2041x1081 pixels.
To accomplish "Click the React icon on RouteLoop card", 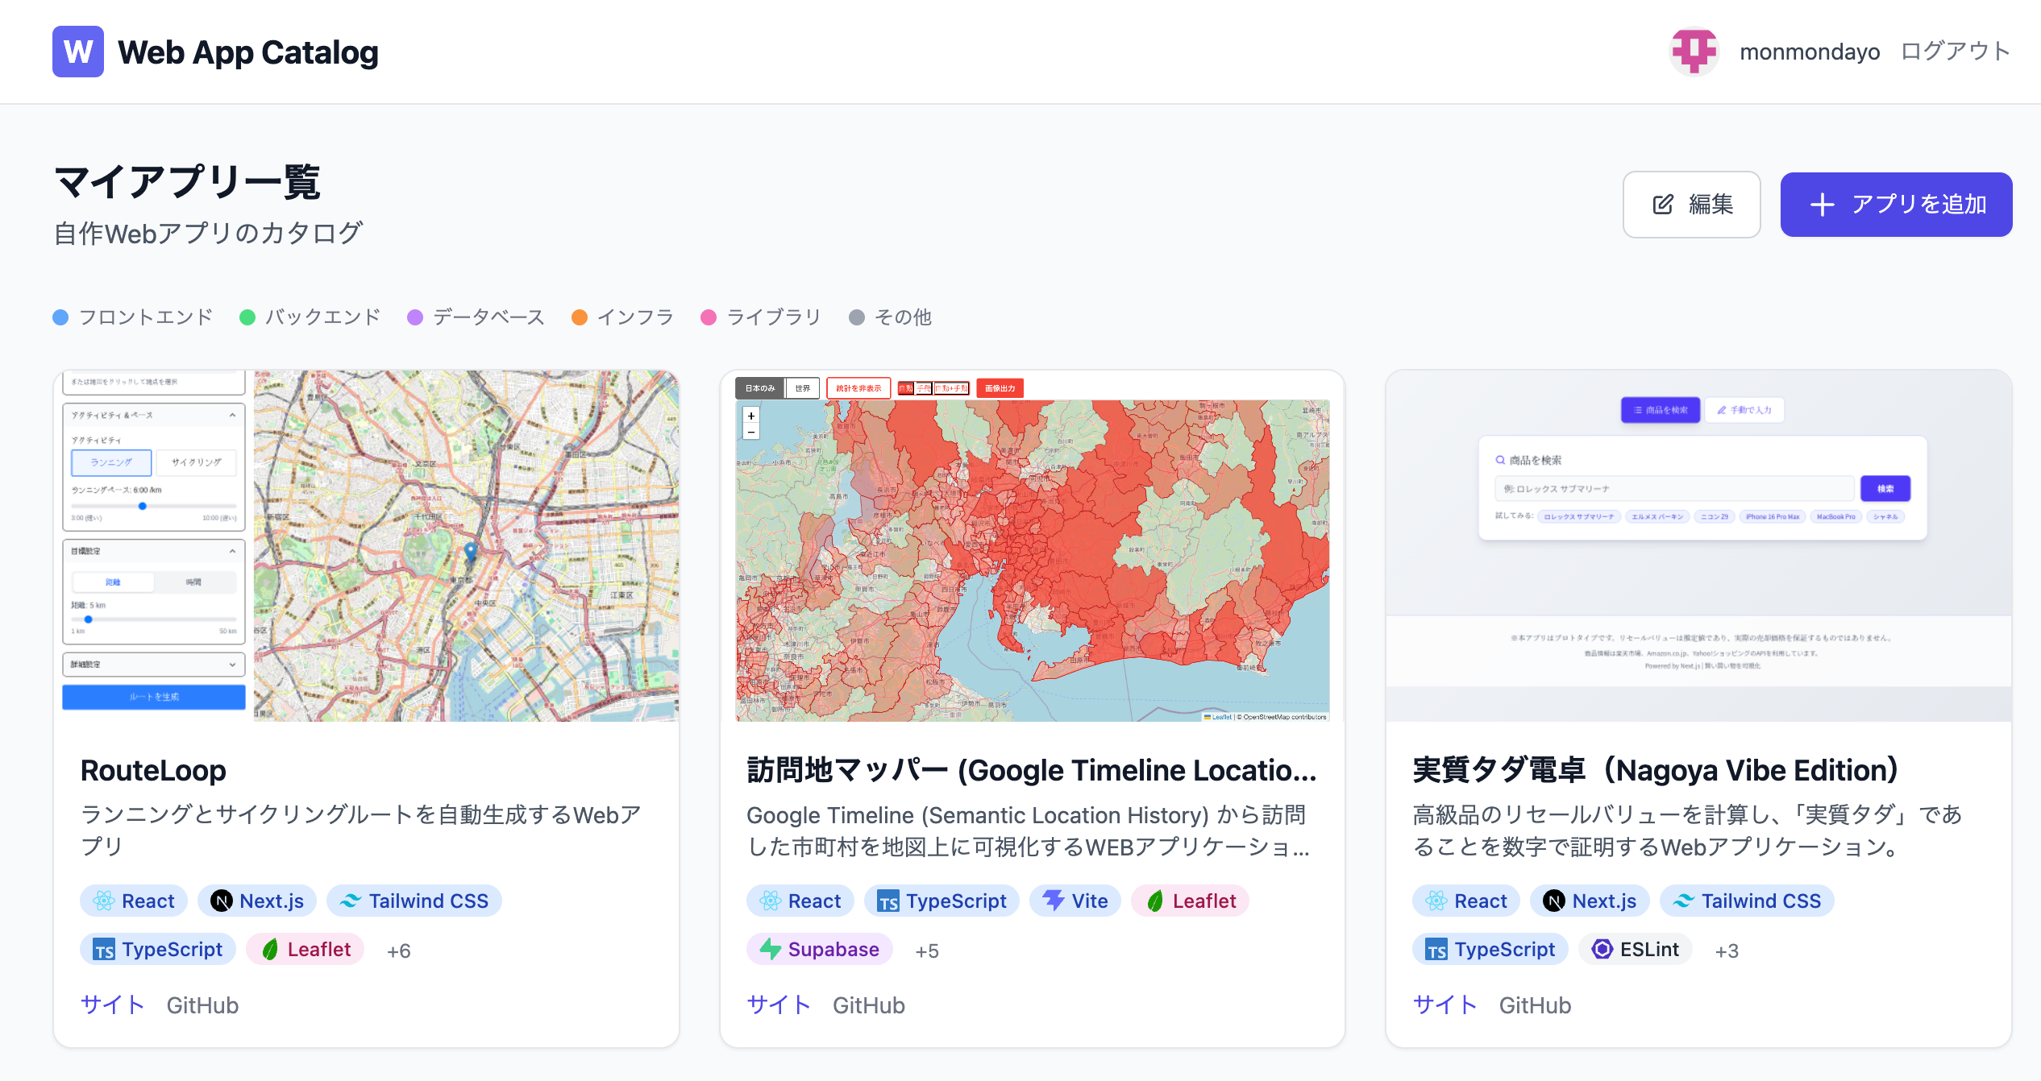I will click(102, 901).
